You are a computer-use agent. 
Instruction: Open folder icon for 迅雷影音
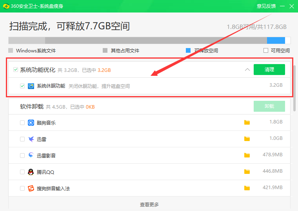(x=247, y=155)
